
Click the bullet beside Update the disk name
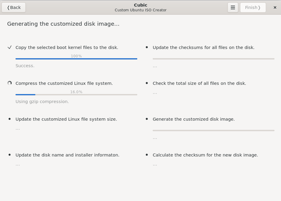pyautogui.click(x=10, y=155)
